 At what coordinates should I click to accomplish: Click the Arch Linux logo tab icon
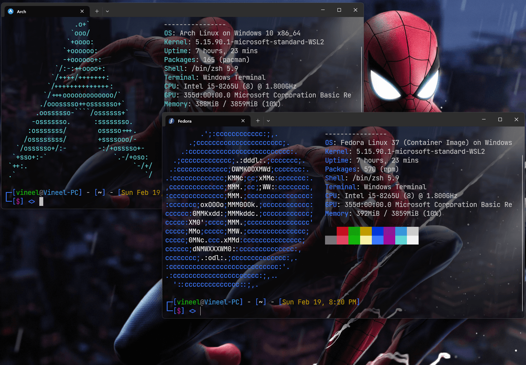tap(11, 11)
